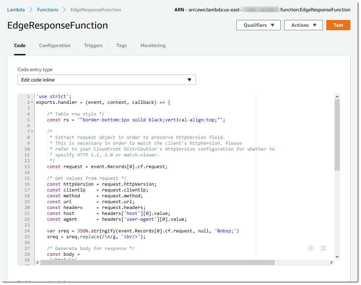Select the Code tab

(20, 45)
